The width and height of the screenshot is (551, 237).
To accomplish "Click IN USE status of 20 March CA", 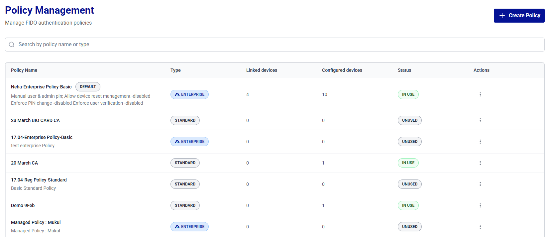I will [408, 163].
